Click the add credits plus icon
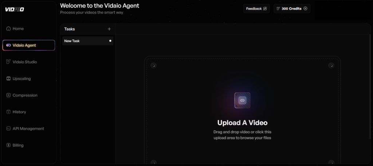Image resolution: width=373 pixels, height=166 pixels. click(x=306, y=9)
